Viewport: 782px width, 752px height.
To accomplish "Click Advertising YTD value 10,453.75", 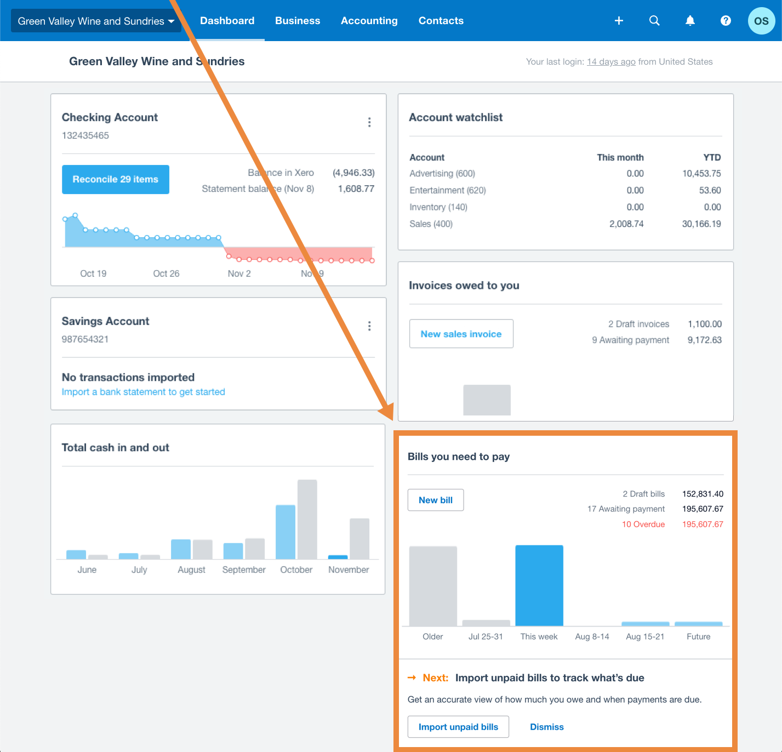I will 701,174.
